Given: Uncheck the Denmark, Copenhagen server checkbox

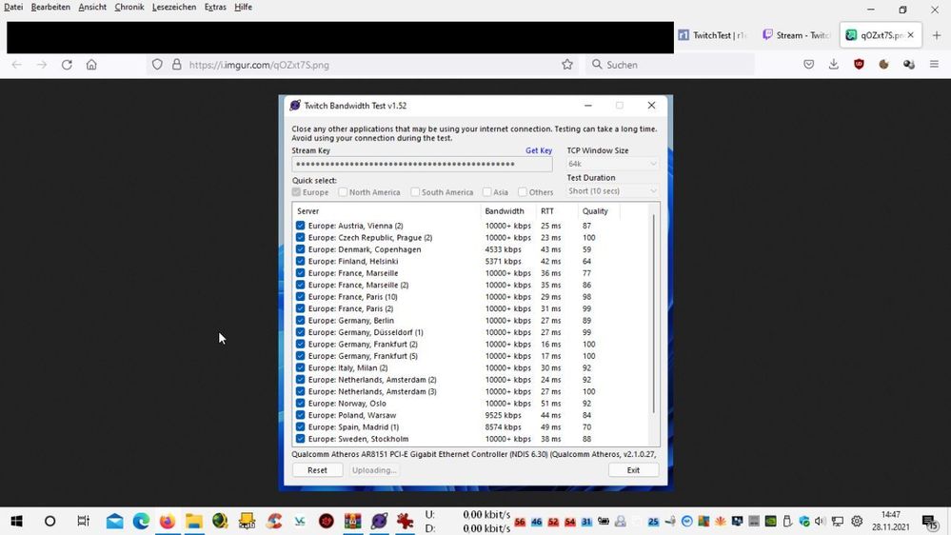Looking at the screenshot, I should 300,249.
